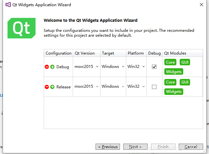Enable the Debug checkbox in Release row
This screenshot has height=154, width=209.
[154, 87]
